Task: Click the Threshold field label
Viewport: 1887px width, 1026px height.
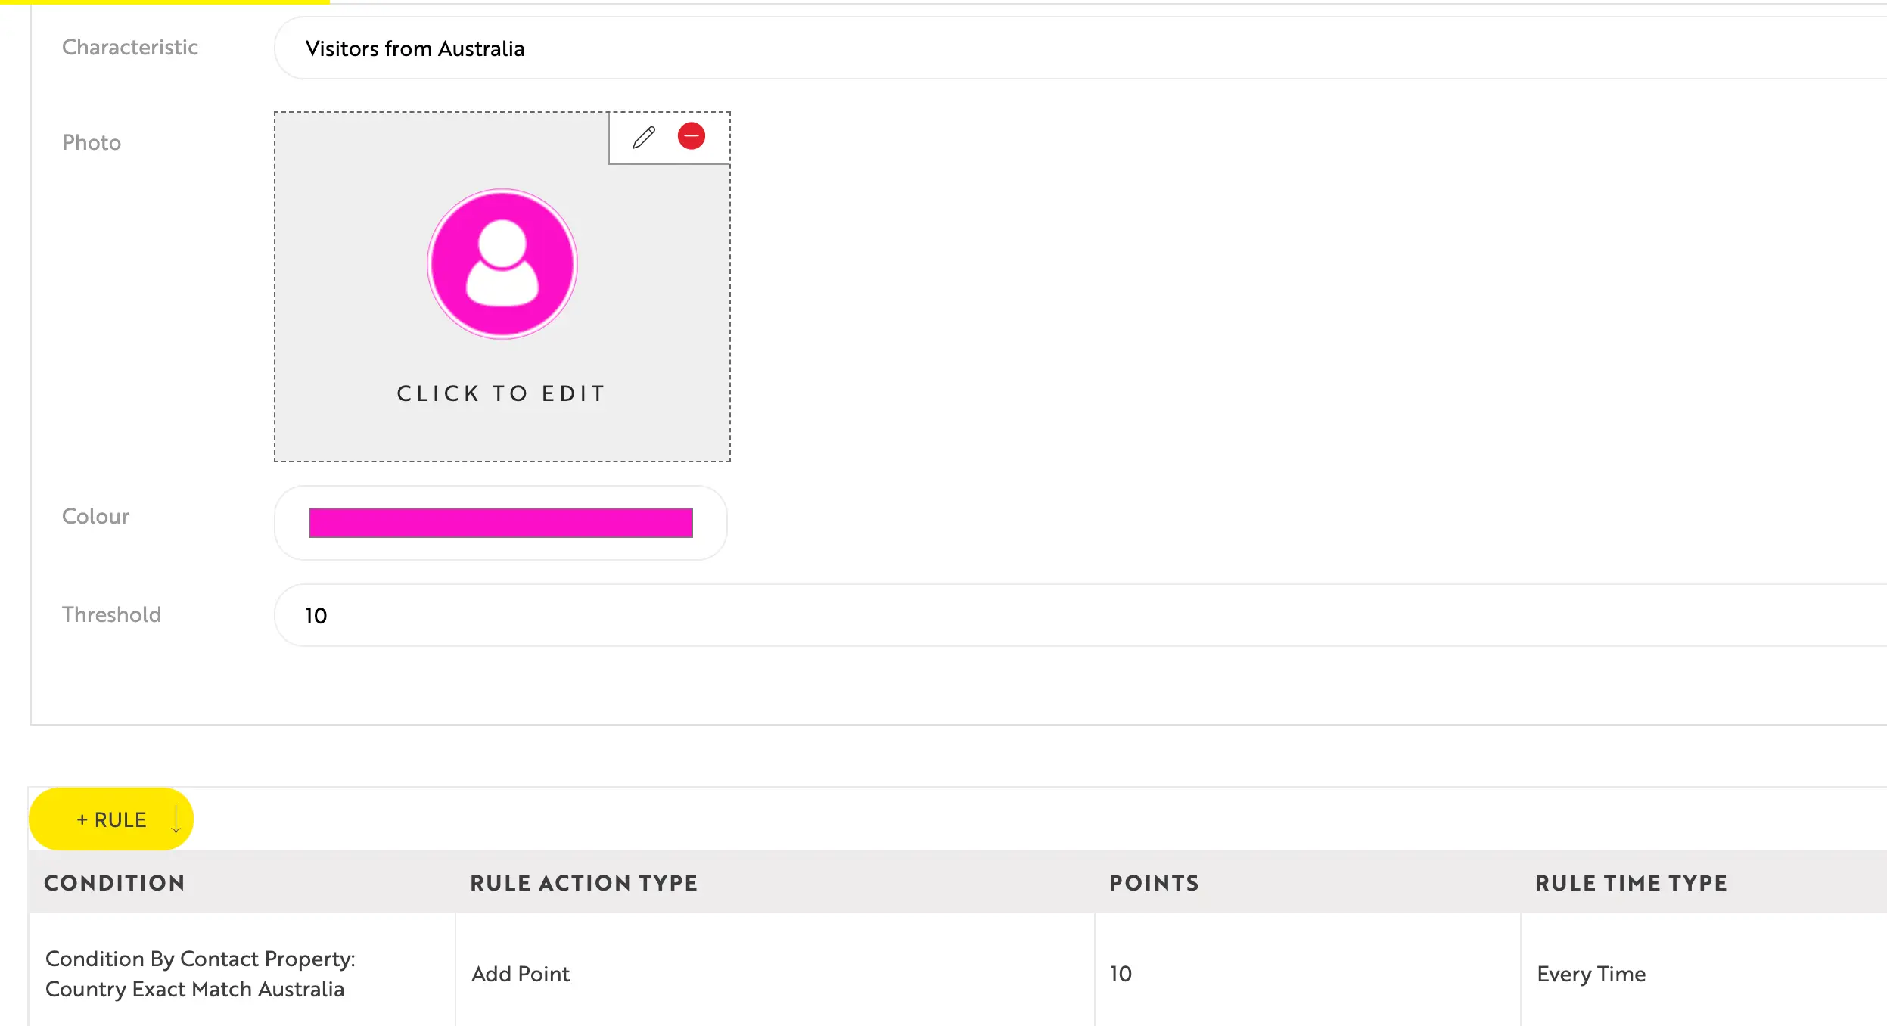Action: pyautogui.click(x=111, y=614)
